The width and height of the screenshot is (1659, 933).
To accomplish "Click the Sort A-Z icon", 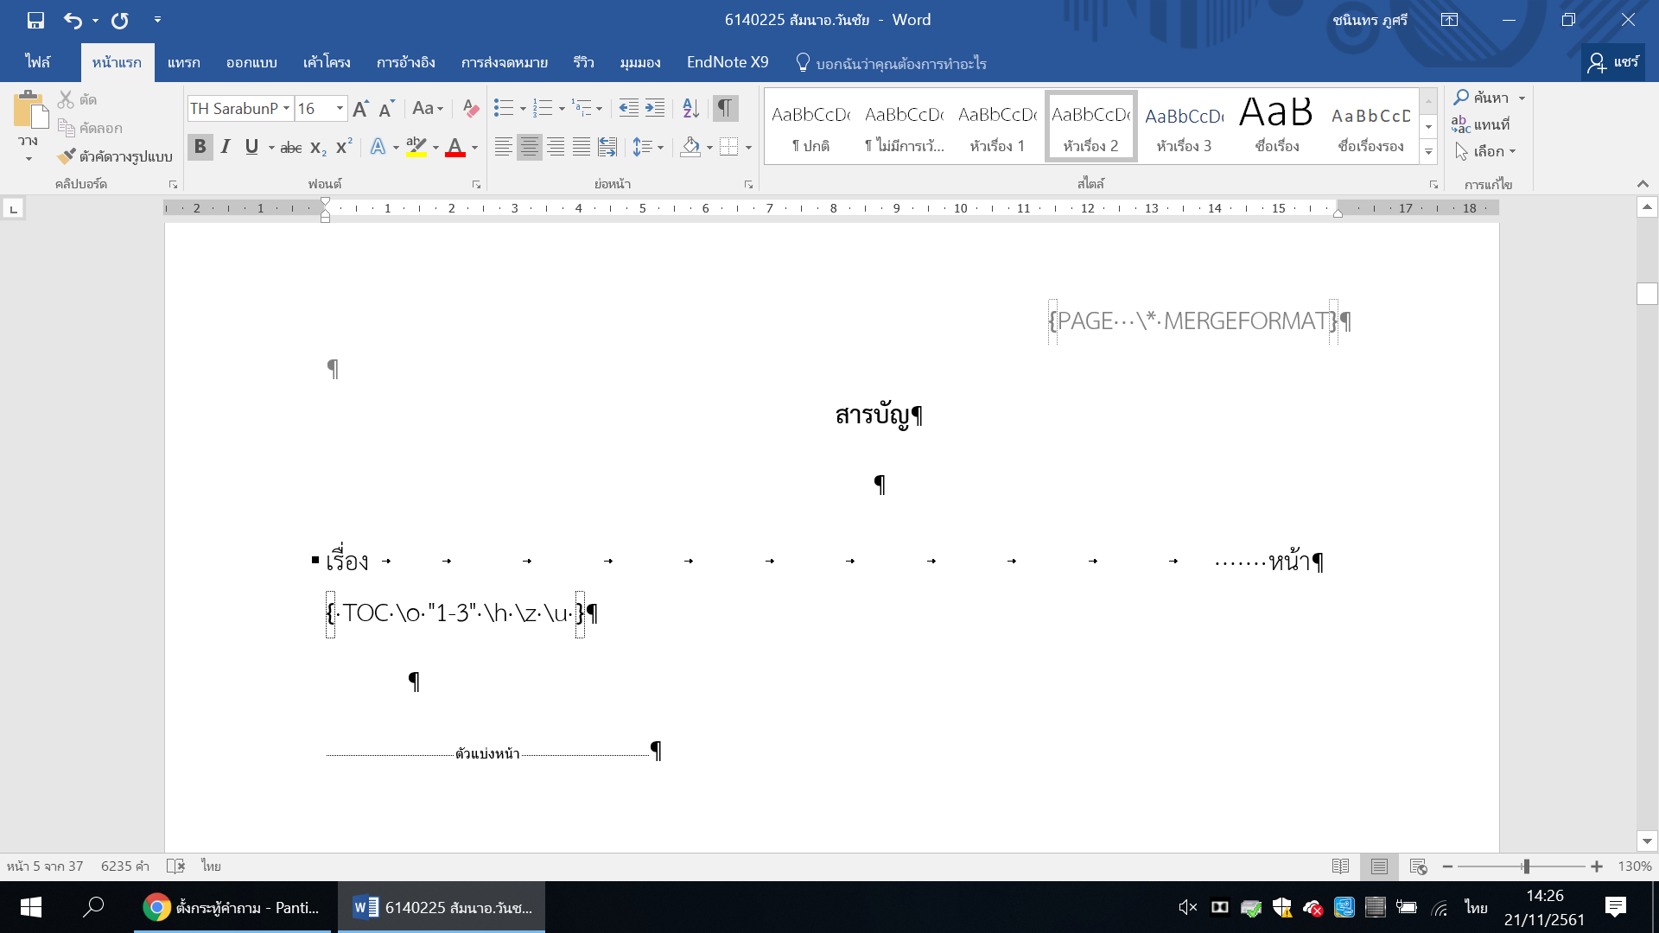I will coord(690,108).
